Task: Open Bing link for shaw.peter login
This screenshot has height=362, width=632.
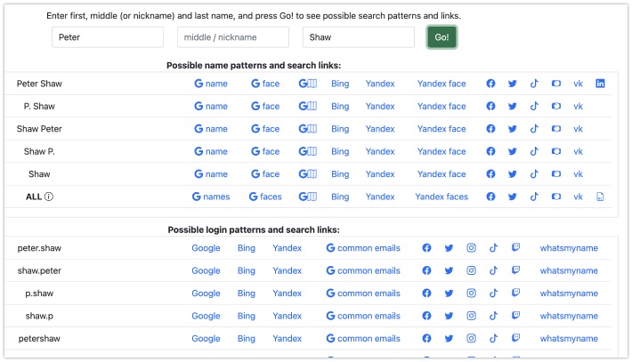Action: pos(247,270)
